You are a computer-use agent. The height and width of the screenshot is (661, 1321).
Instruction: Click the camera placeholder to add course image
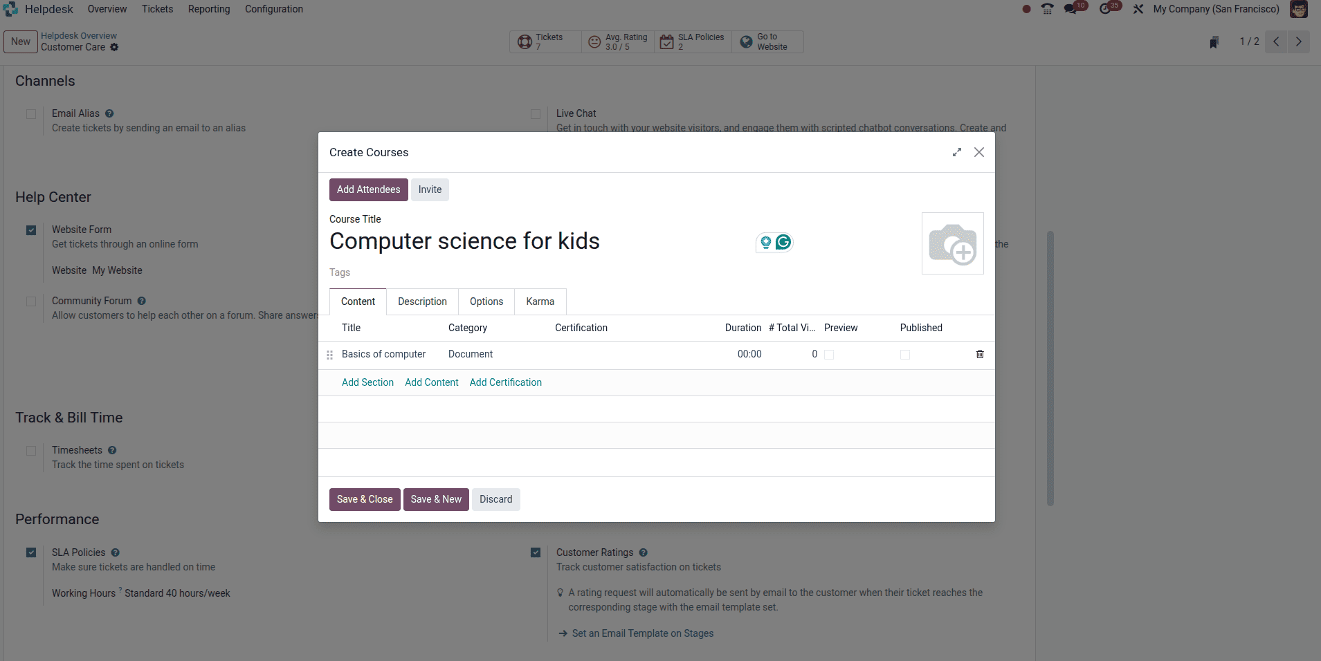953,243
